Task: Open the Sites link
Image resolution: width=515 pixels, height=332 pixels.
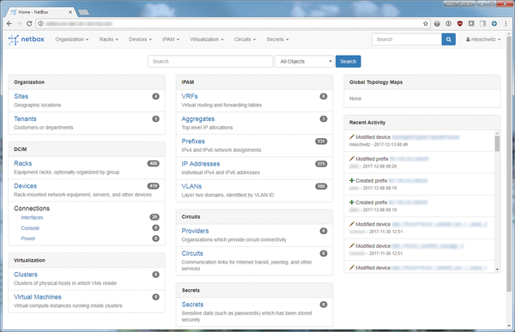Action: [21, 96]
